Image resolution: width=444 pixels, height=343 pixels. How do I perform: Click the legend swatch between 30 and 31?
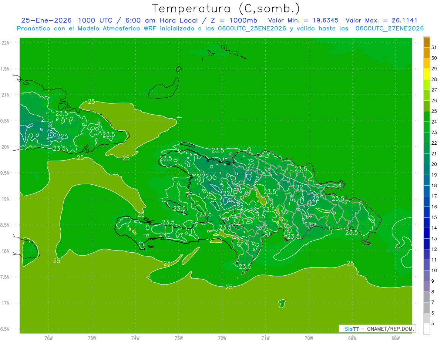point(427,53)
